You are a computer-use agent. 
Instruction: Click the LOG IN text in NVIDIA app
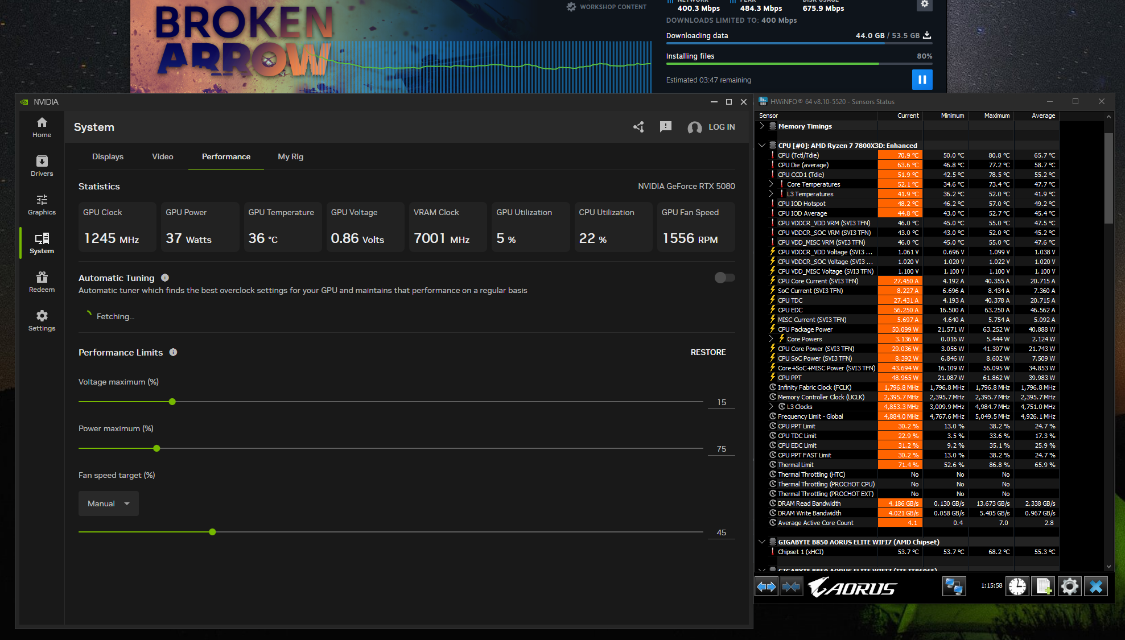722,127
